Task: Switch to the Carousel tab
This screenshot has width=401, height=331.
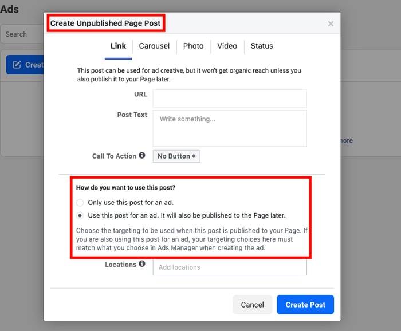Action: pos(154,46)
